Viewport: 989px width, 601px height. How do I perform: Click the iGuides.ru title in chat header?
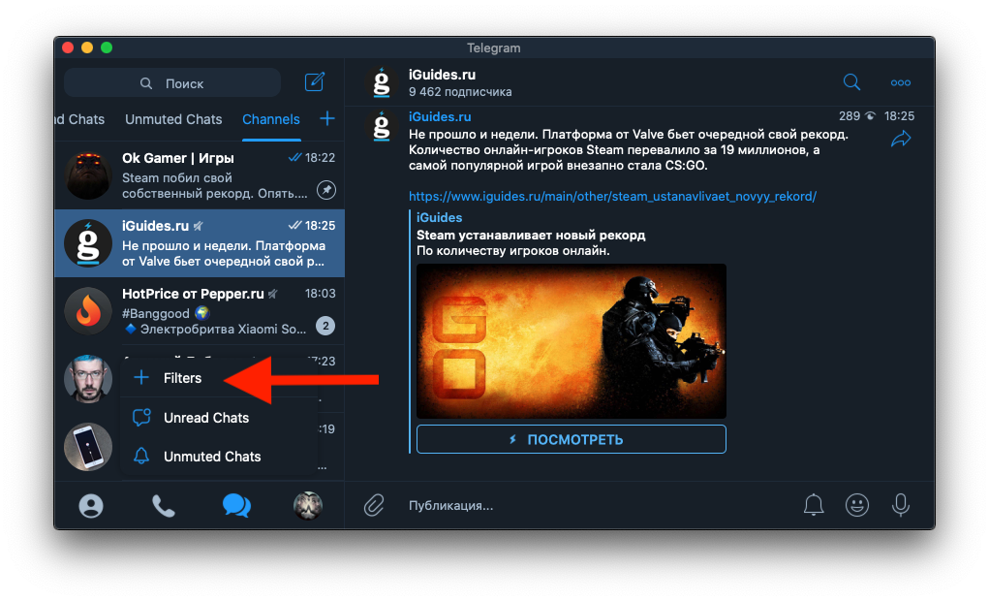coord(442,75)
